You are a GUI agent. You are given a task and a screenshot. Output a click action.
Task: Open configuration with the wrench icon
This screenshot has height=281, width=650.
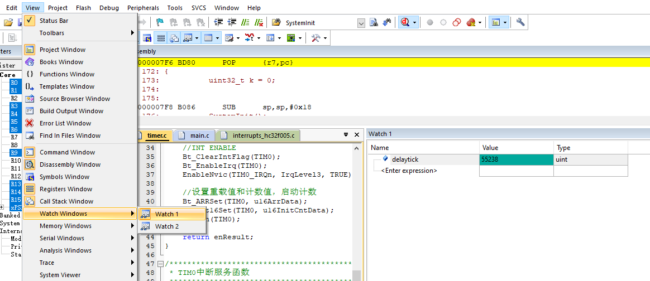coord(520,22)
